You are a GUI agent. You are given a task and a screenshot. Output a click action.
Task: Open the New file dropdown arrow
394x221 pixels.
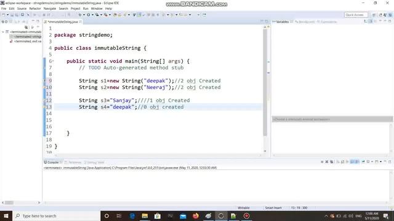(x=7, y=15)
